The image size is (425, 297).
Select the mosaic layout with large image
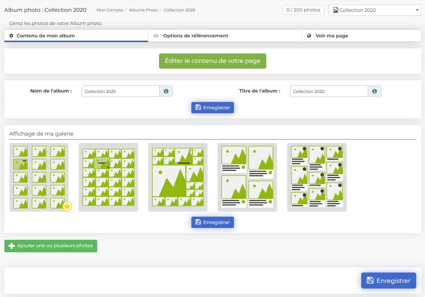pyautogui.click(x=178, y=177)
